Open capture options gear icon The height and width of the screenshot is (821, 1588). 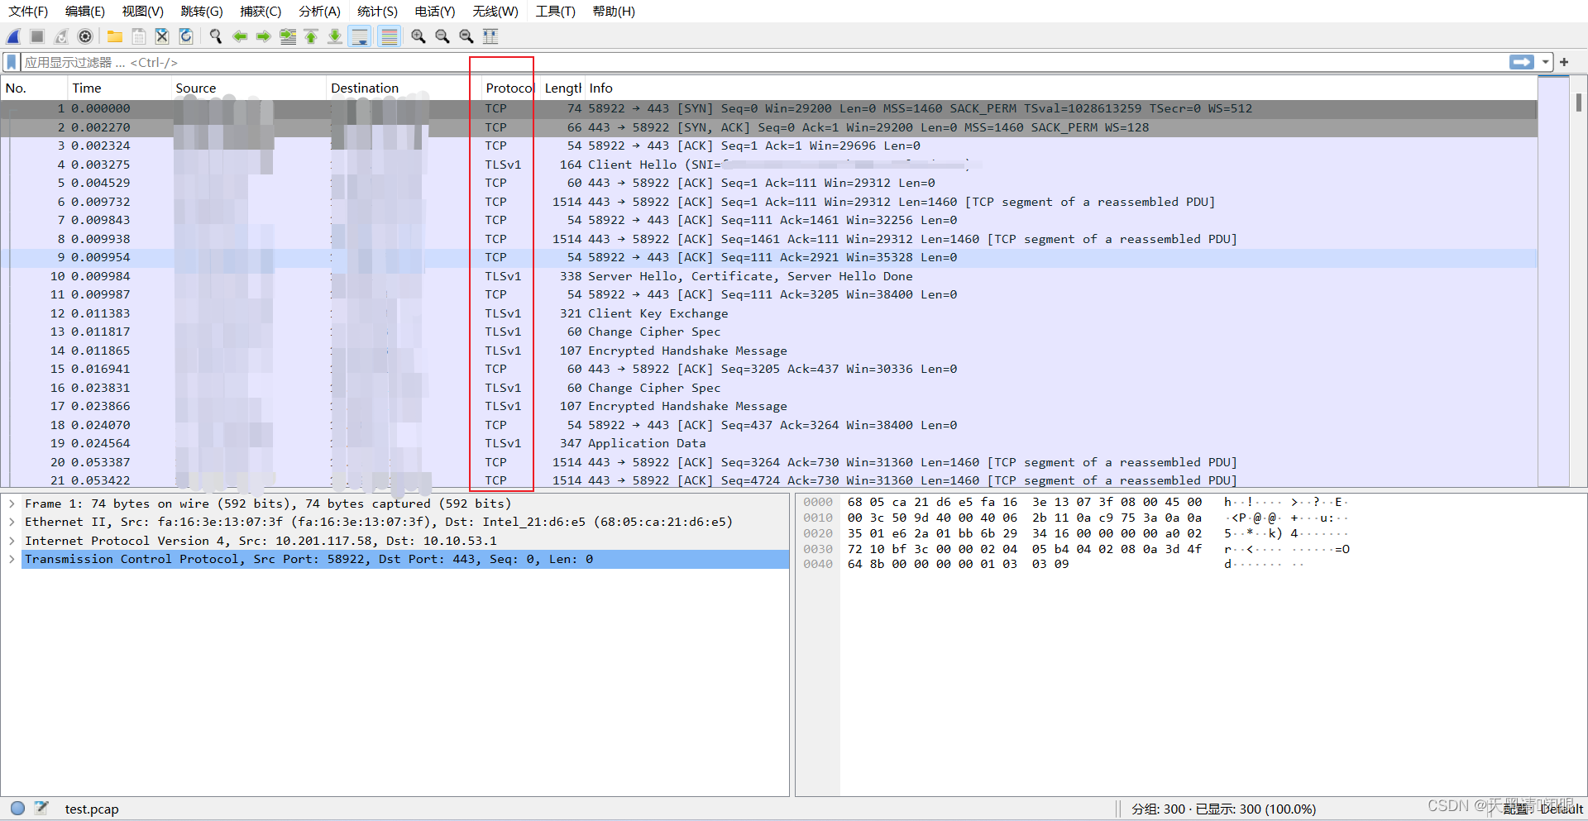click(x=85, y=36)
